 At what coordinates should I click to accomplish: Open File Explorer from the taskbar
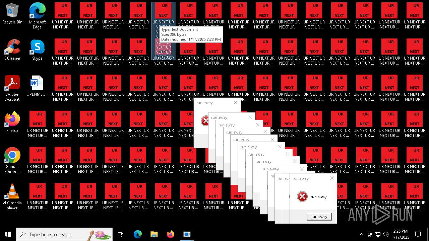click(154, 234)
